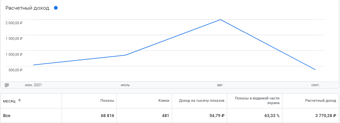Click the August peak point on line
340x123 pixels.
220,20
